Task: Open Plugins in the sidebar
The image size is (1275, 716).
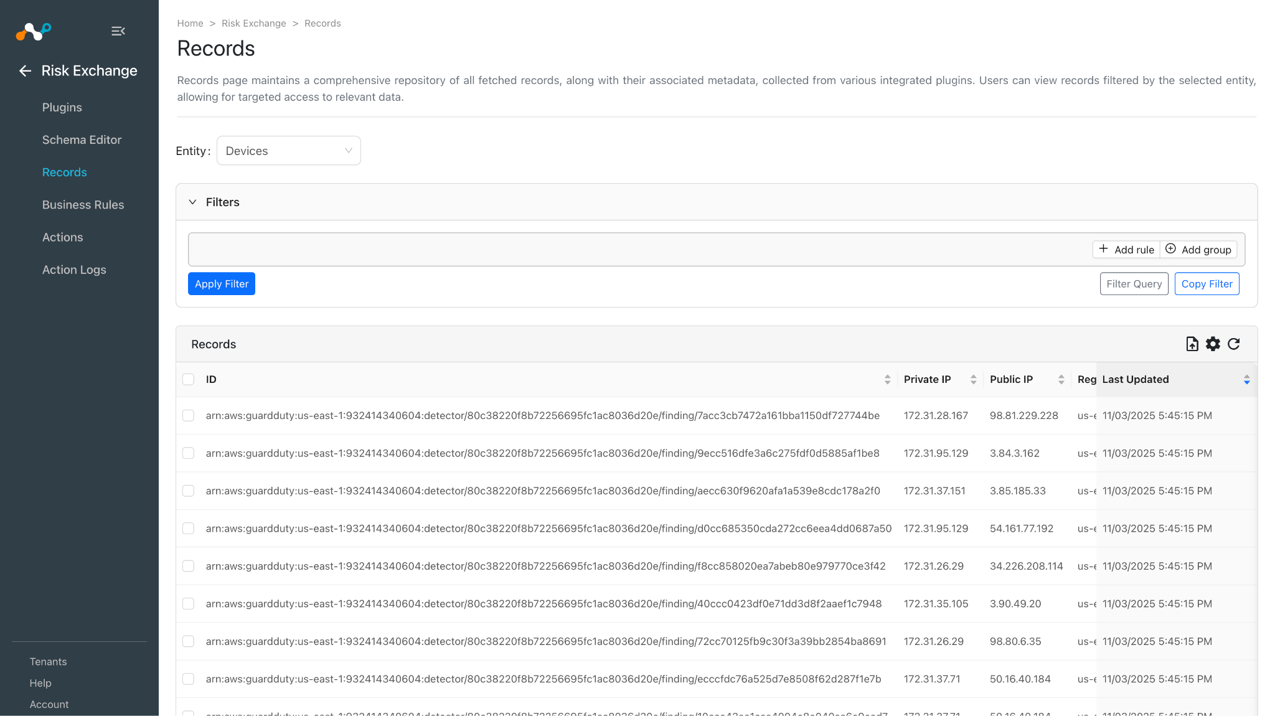Action: pos(62,108)
